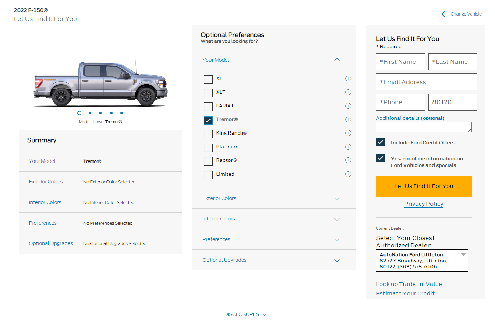
Task: Check the XL model checkbox
Action: [208, 79]
